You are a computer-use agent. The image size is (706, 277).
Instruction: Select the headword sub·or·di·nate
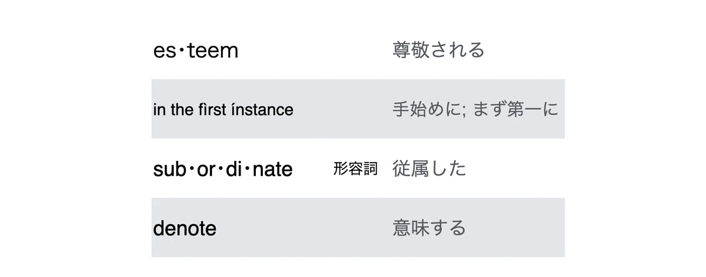(x=223, y=169)
